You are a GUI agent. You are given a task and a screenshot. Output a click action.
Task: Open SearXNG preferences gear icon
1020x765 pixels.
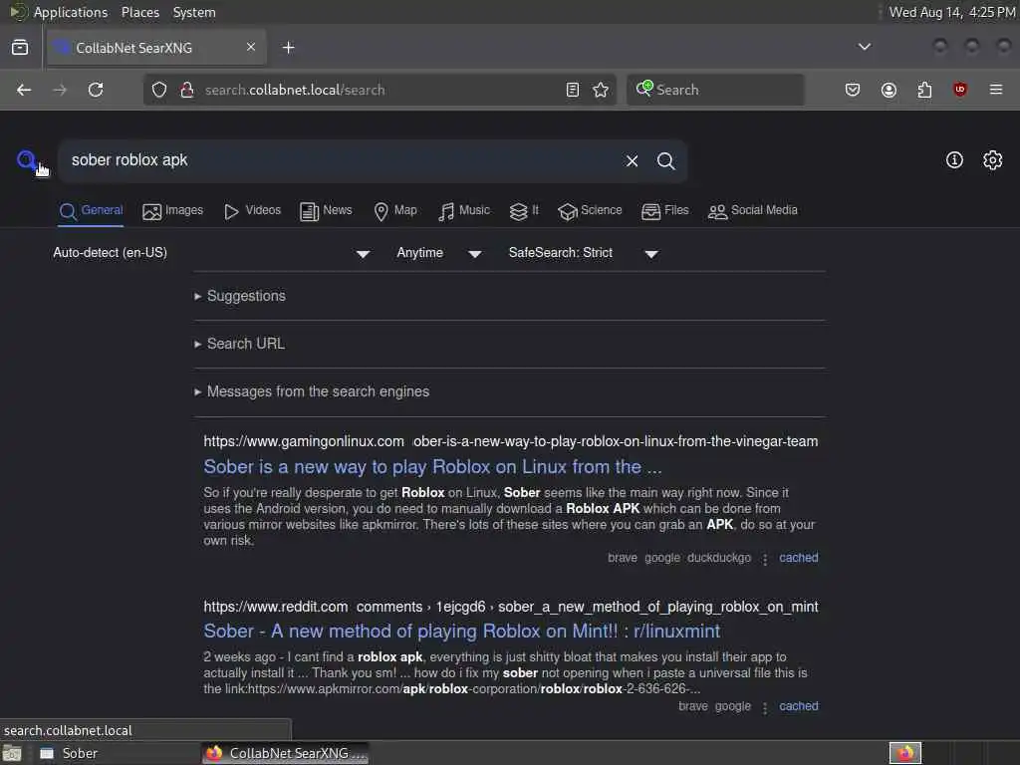coord(993,160)
